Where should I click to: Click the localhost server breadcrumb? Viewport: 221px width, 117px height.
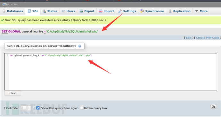(11, 5)
